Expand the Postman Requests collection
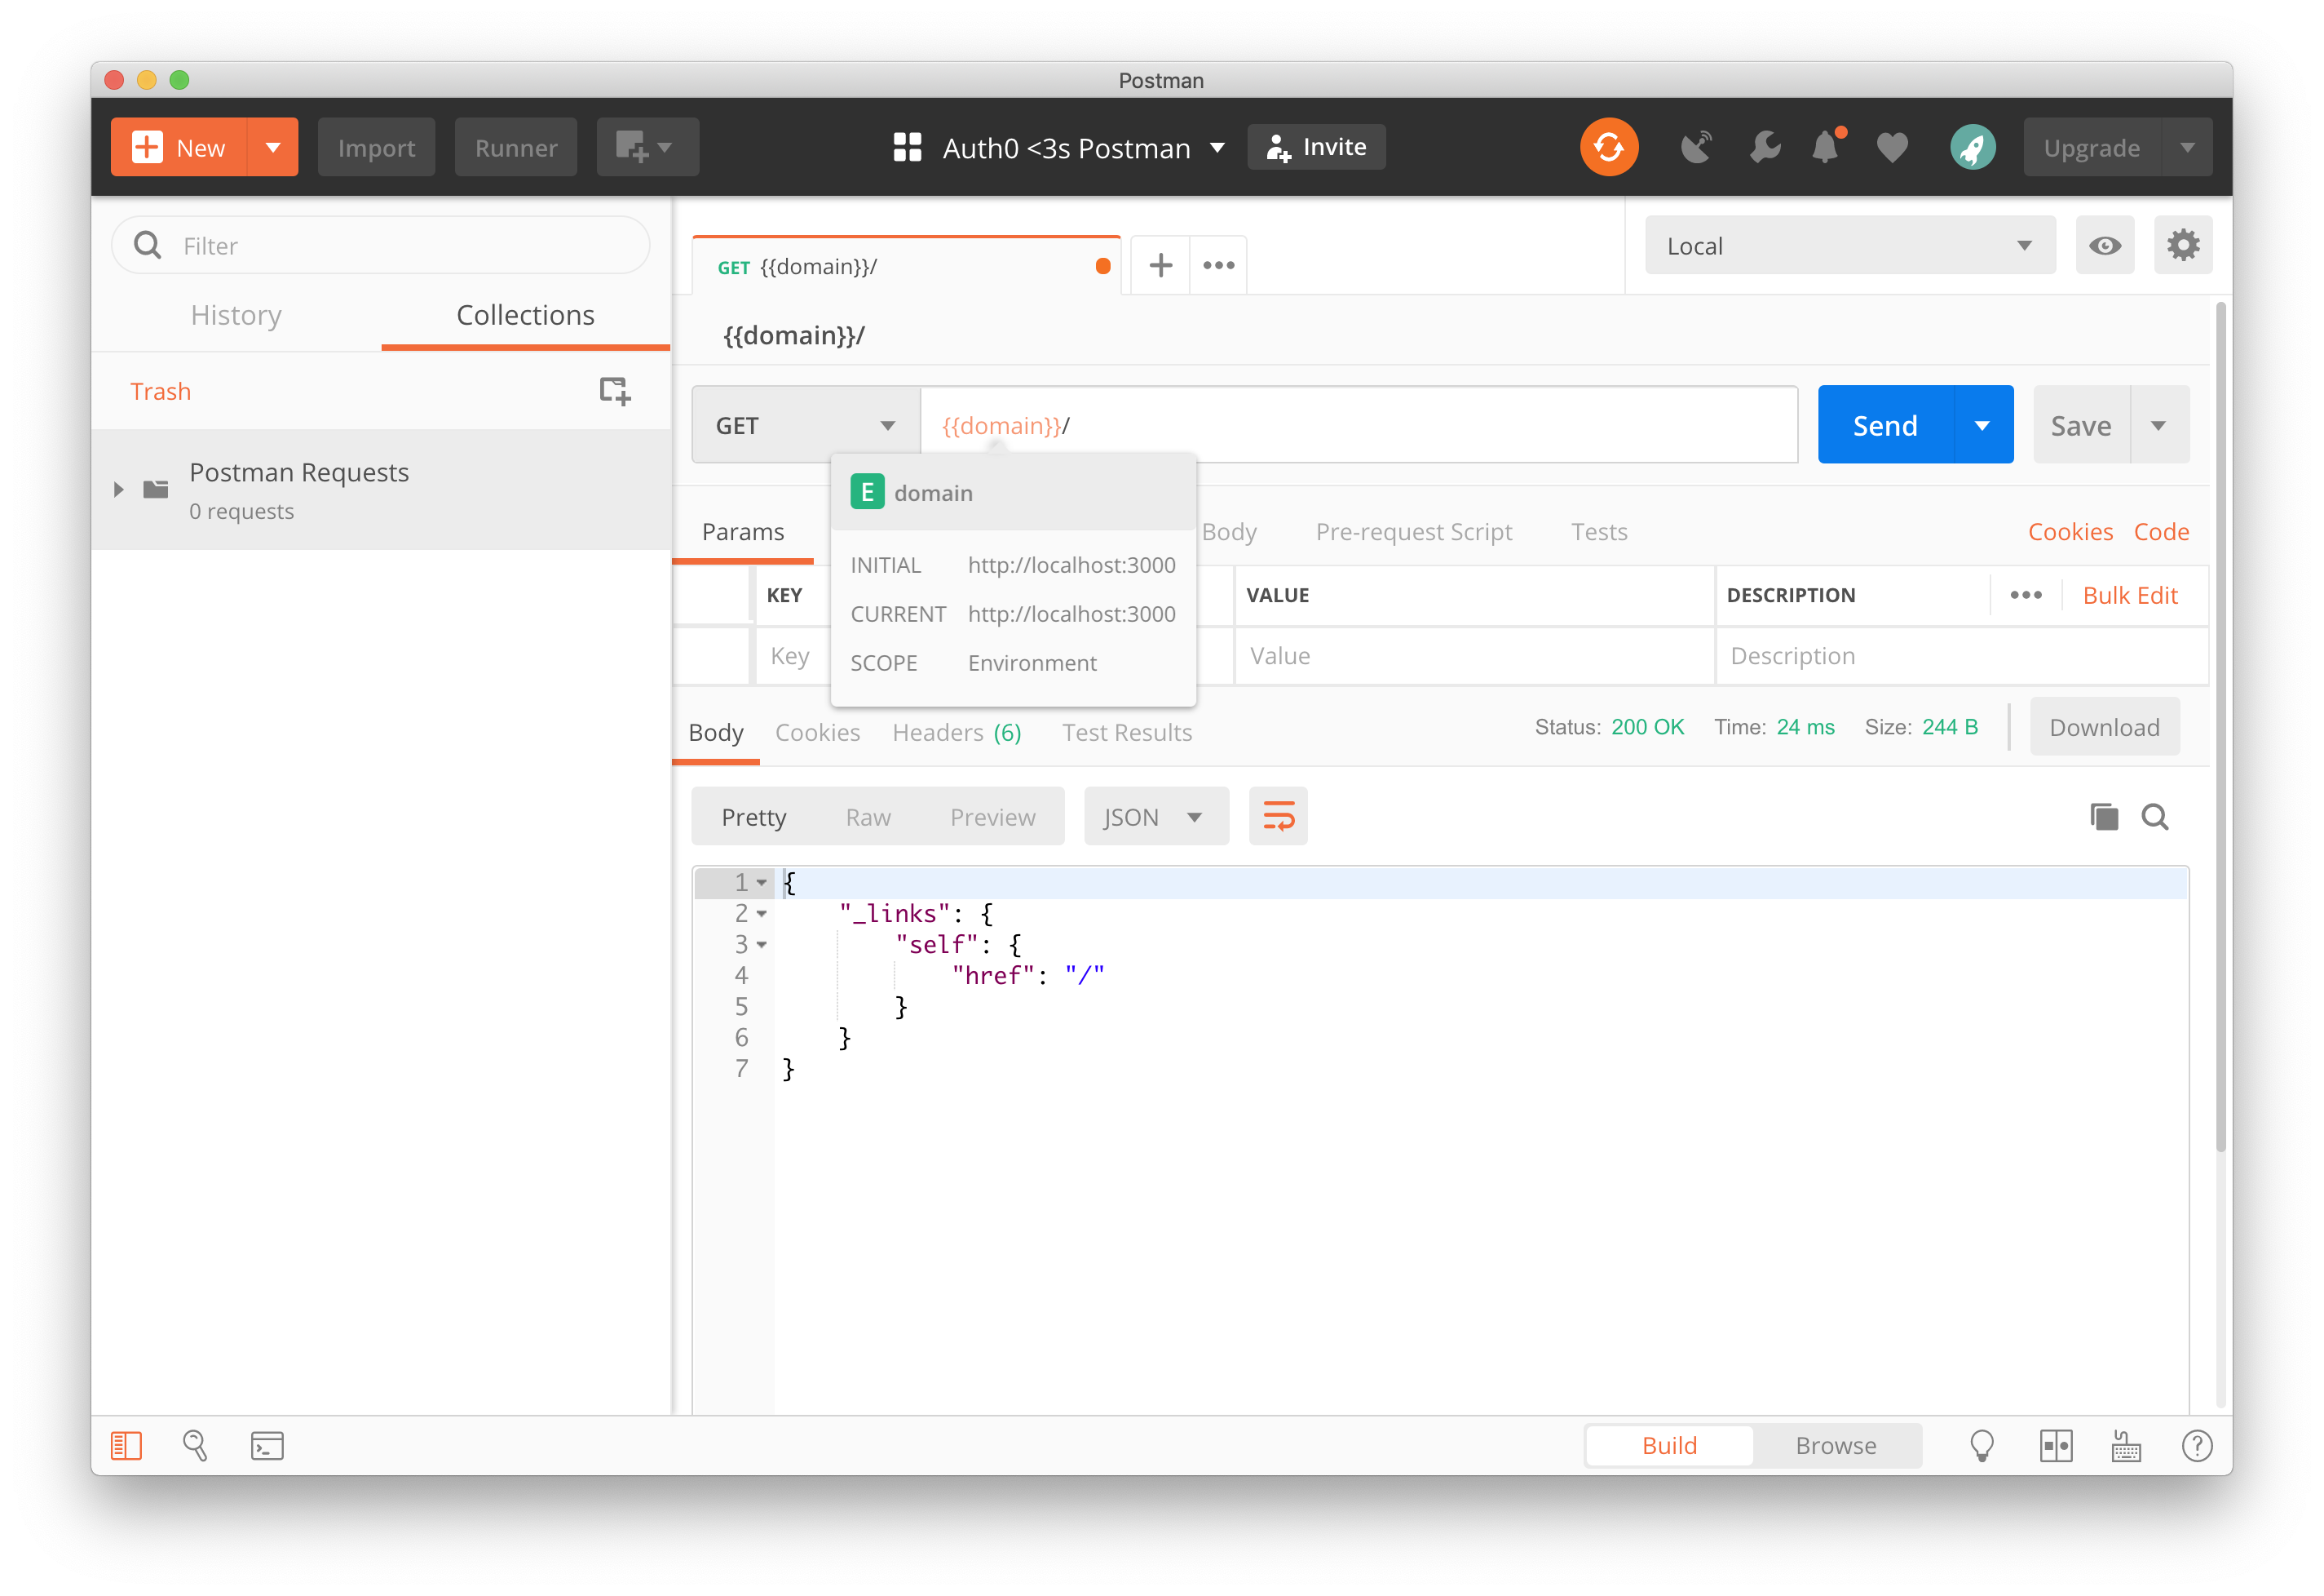 point(119,490)
